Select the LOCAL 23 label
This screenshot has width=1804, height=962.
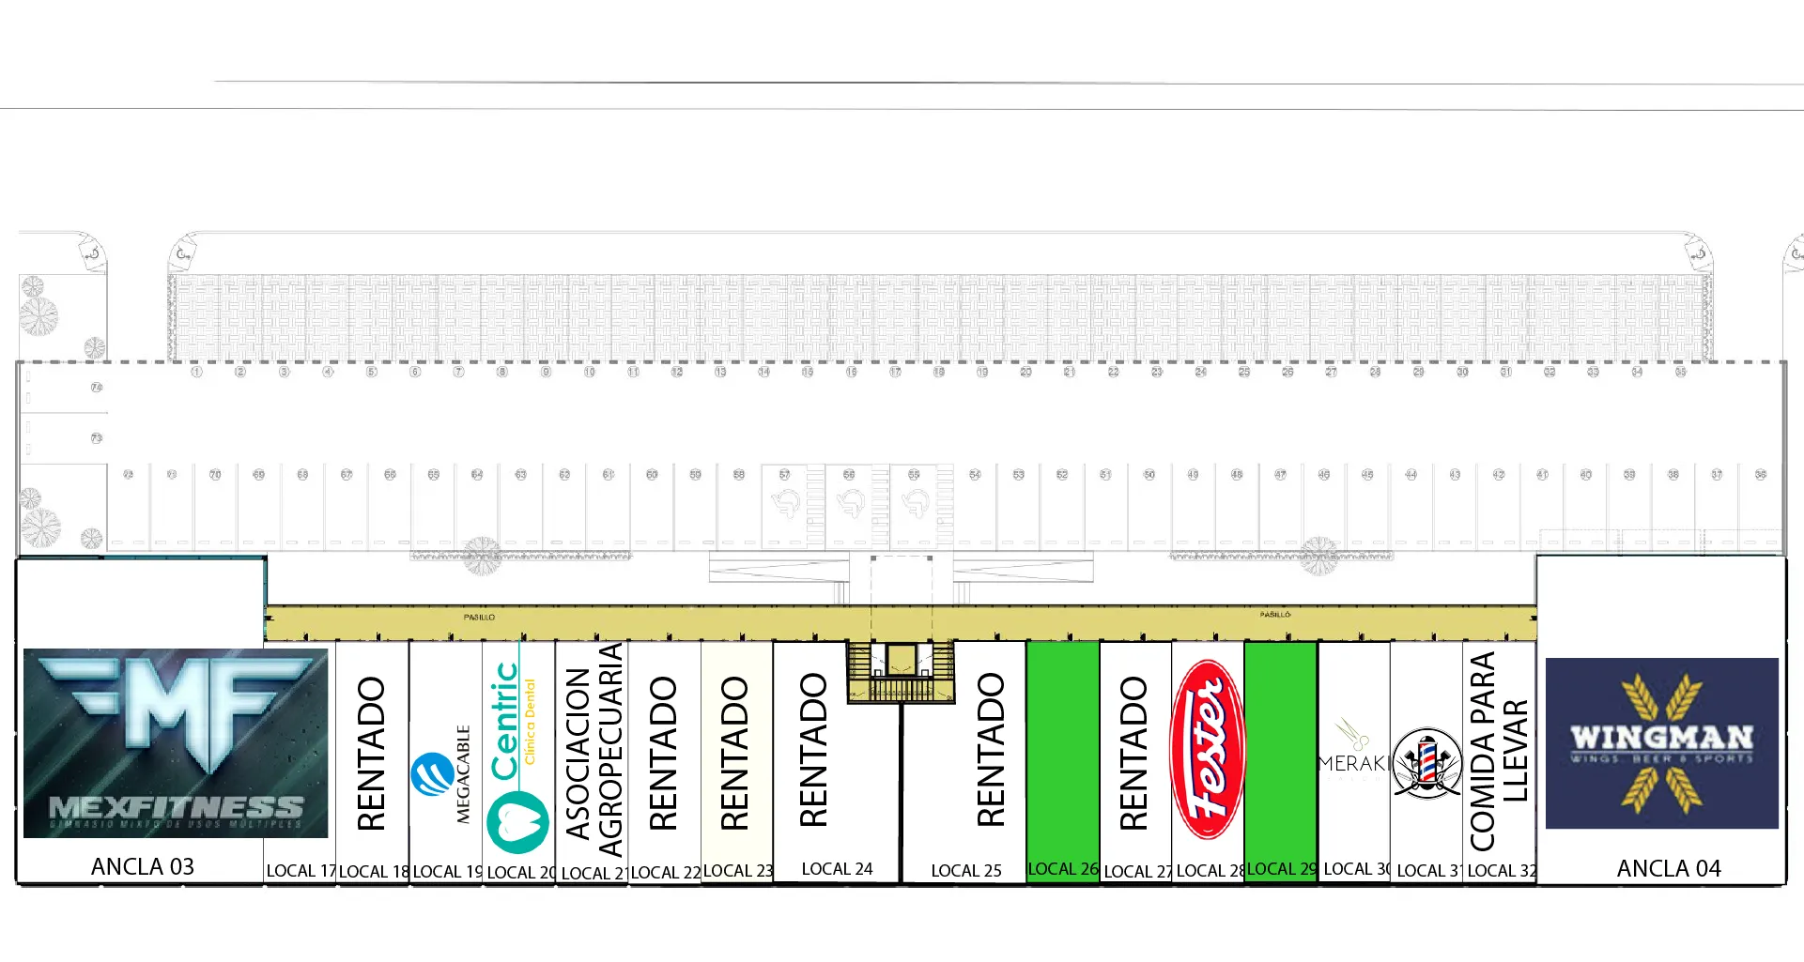738,870
